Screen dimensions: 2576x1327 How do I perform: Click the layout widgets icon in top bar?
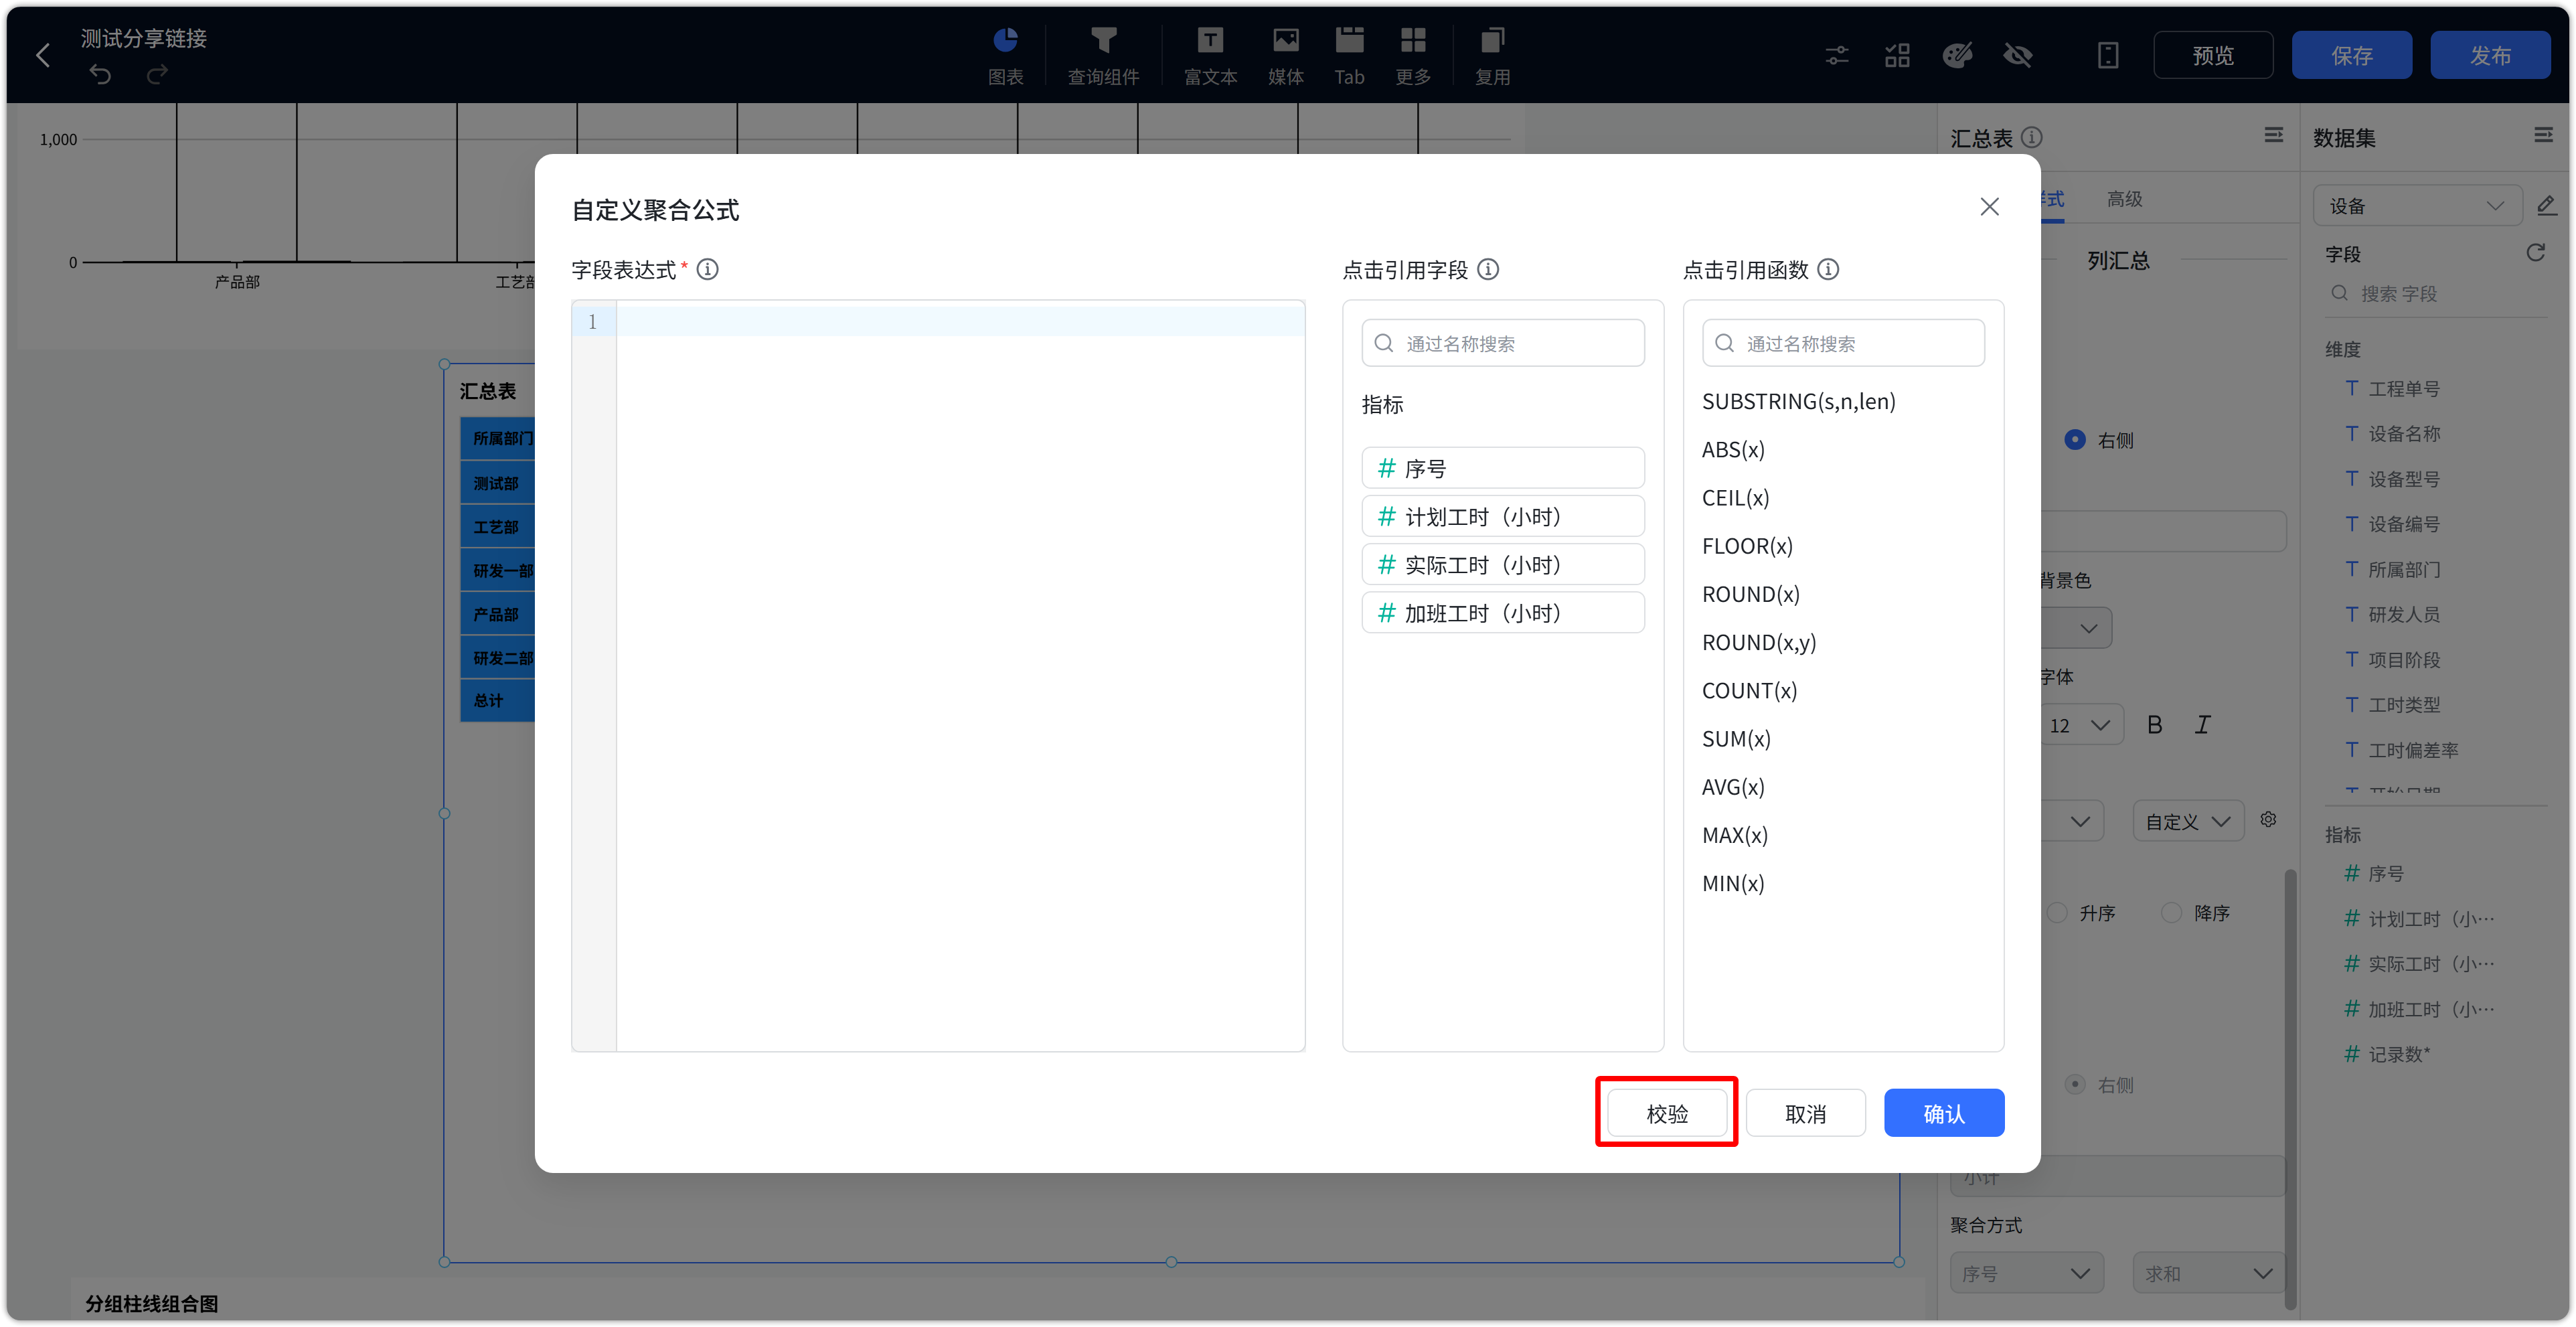coord(1897,55)
